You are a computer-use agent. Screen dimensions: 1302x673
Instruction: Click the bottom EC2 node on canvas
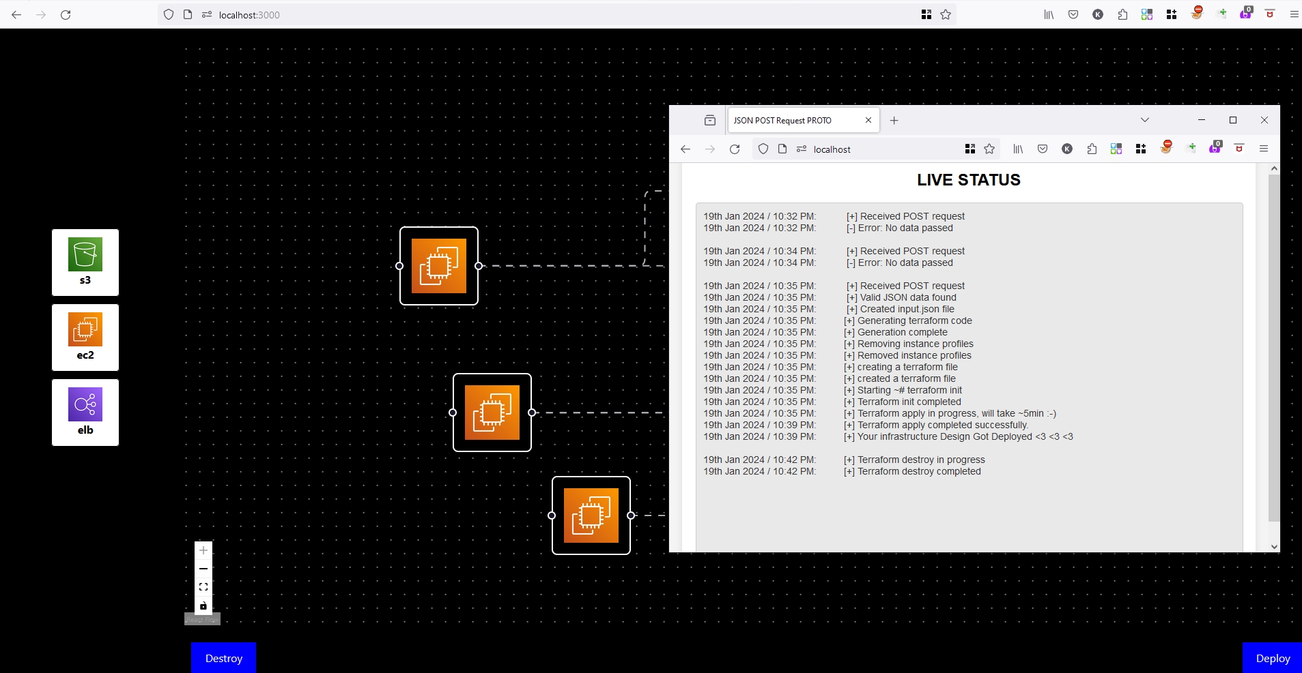click(x=591, y=515)
